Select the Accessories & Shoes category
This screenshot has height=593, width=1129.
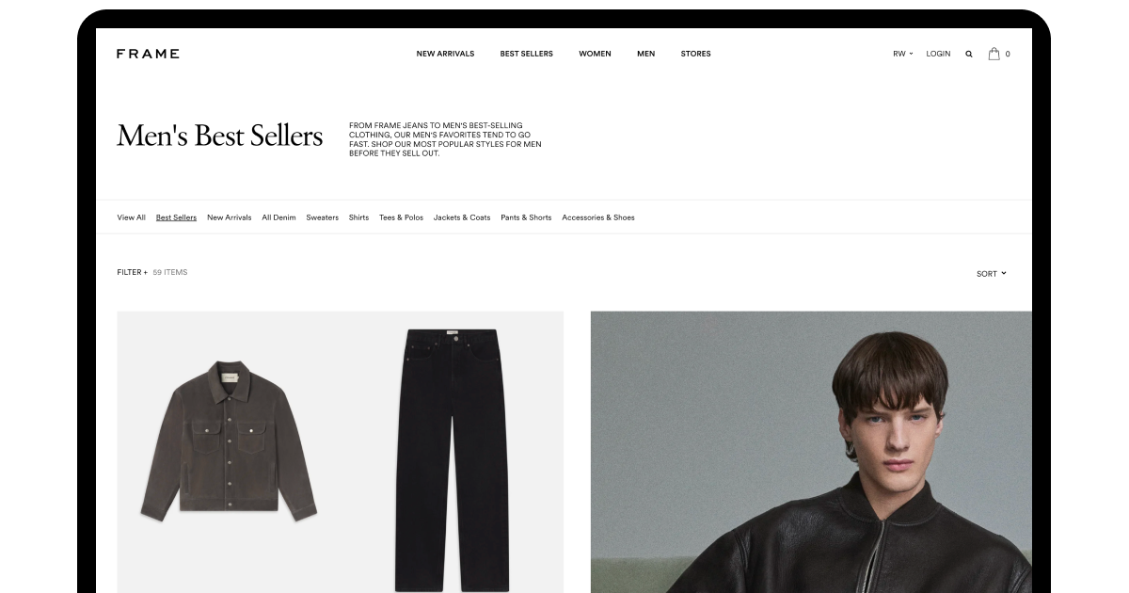598,217
